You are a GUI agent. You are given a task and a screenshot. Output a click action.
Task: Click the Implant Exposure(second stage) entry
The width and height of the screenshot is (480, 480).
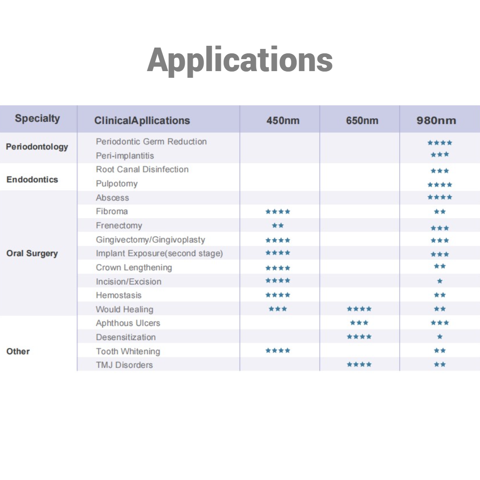click(x=159, y=253)
